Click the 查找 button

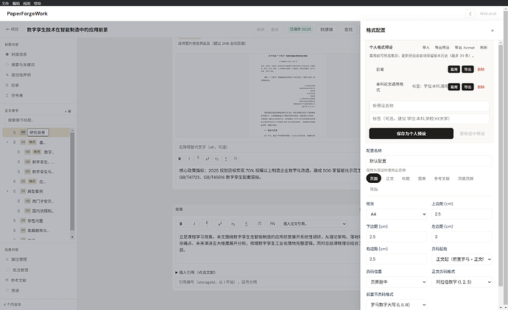coord(348,29)
